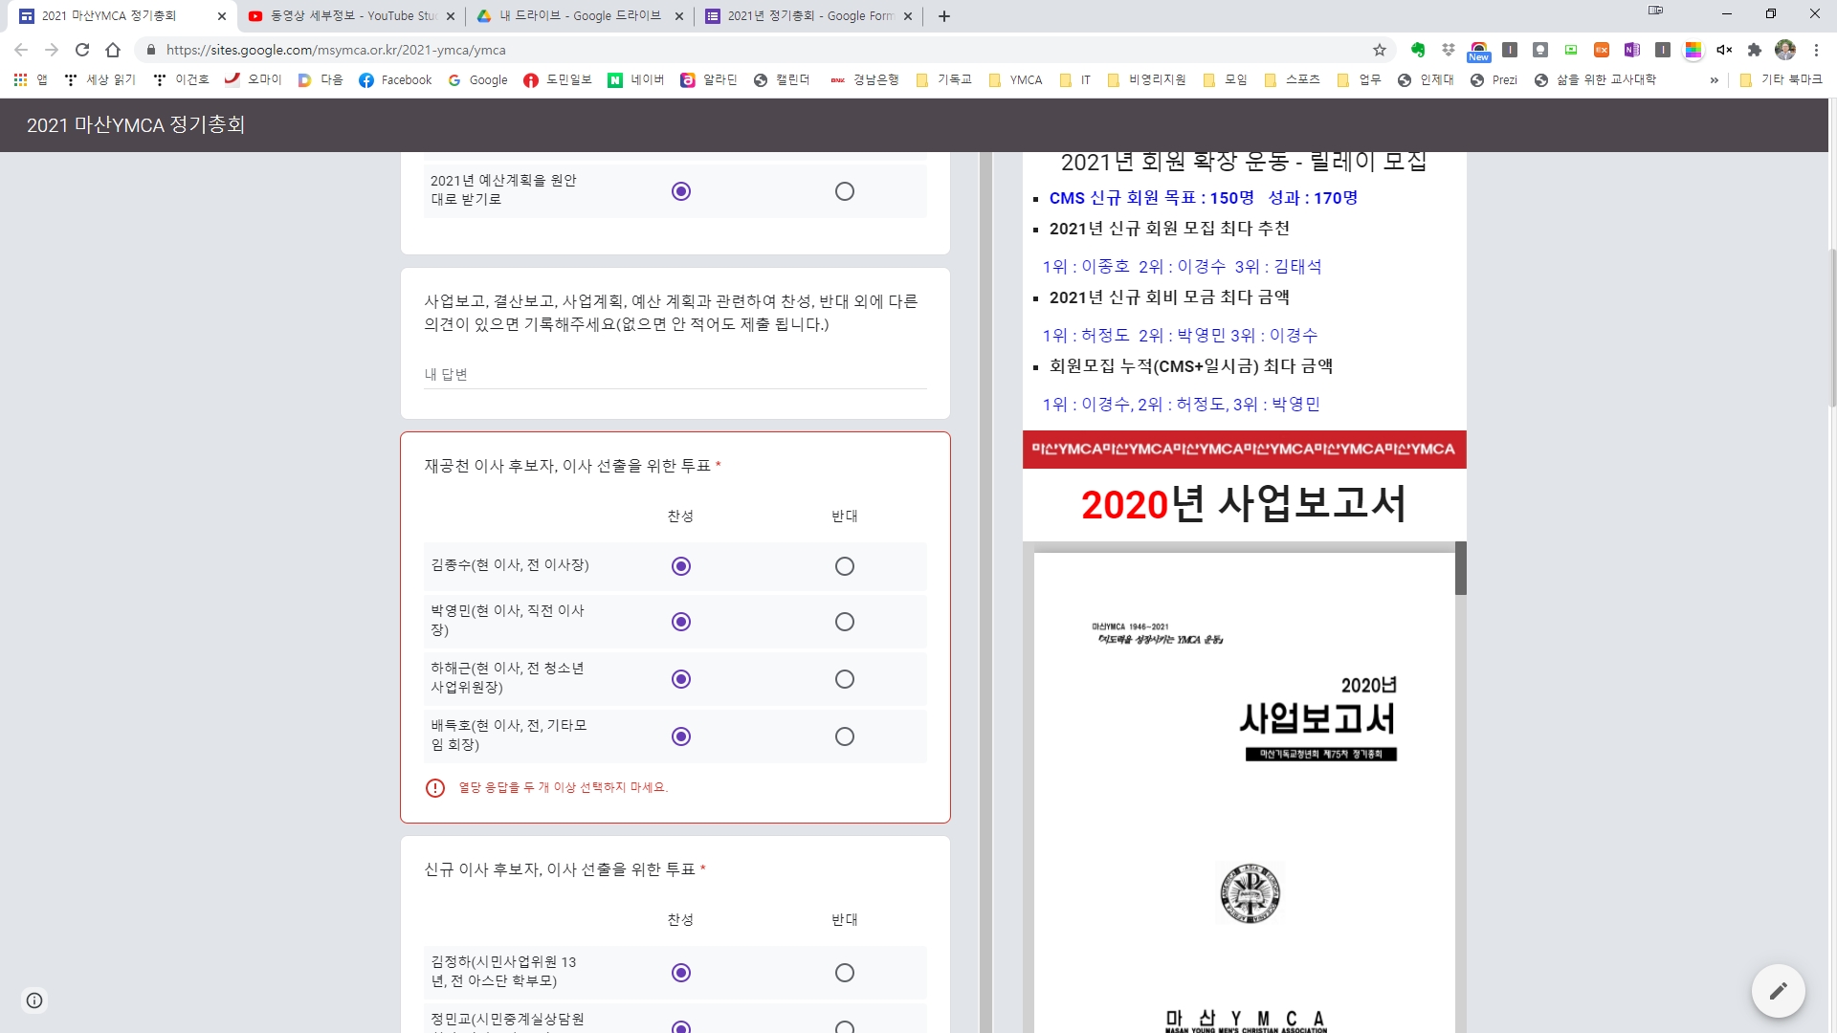Expand the hidden bookmarks overflow chevron
This screenshot has width=1837, height=1033.
click(1714, 80)
